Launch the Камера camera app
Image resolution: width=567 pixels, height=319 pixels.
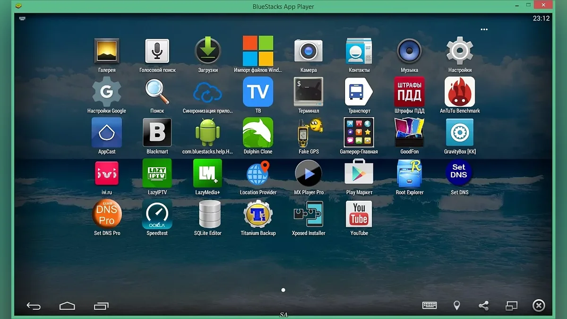(309, 51)
